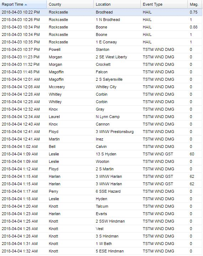
Task: Click the Report Time sort arrow icon
Action: tap(26, 5)
